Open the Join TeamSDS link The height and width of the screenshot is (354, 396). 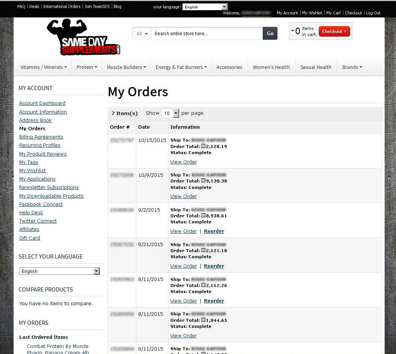click(x=97, y=6)
